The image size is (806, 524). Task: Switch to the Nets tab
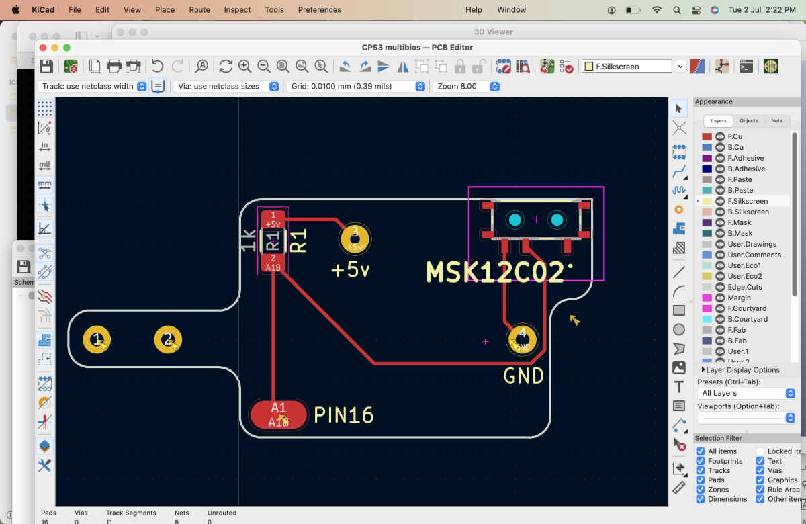pos(776,121)
